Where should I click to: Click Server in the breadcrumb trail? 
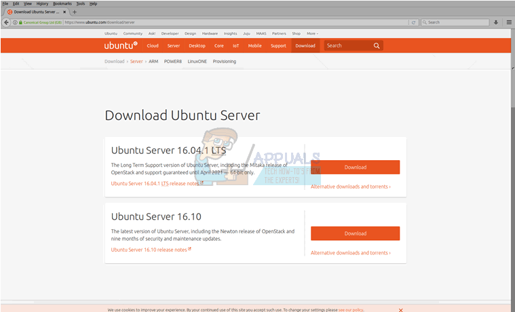(x=136, y=62)
